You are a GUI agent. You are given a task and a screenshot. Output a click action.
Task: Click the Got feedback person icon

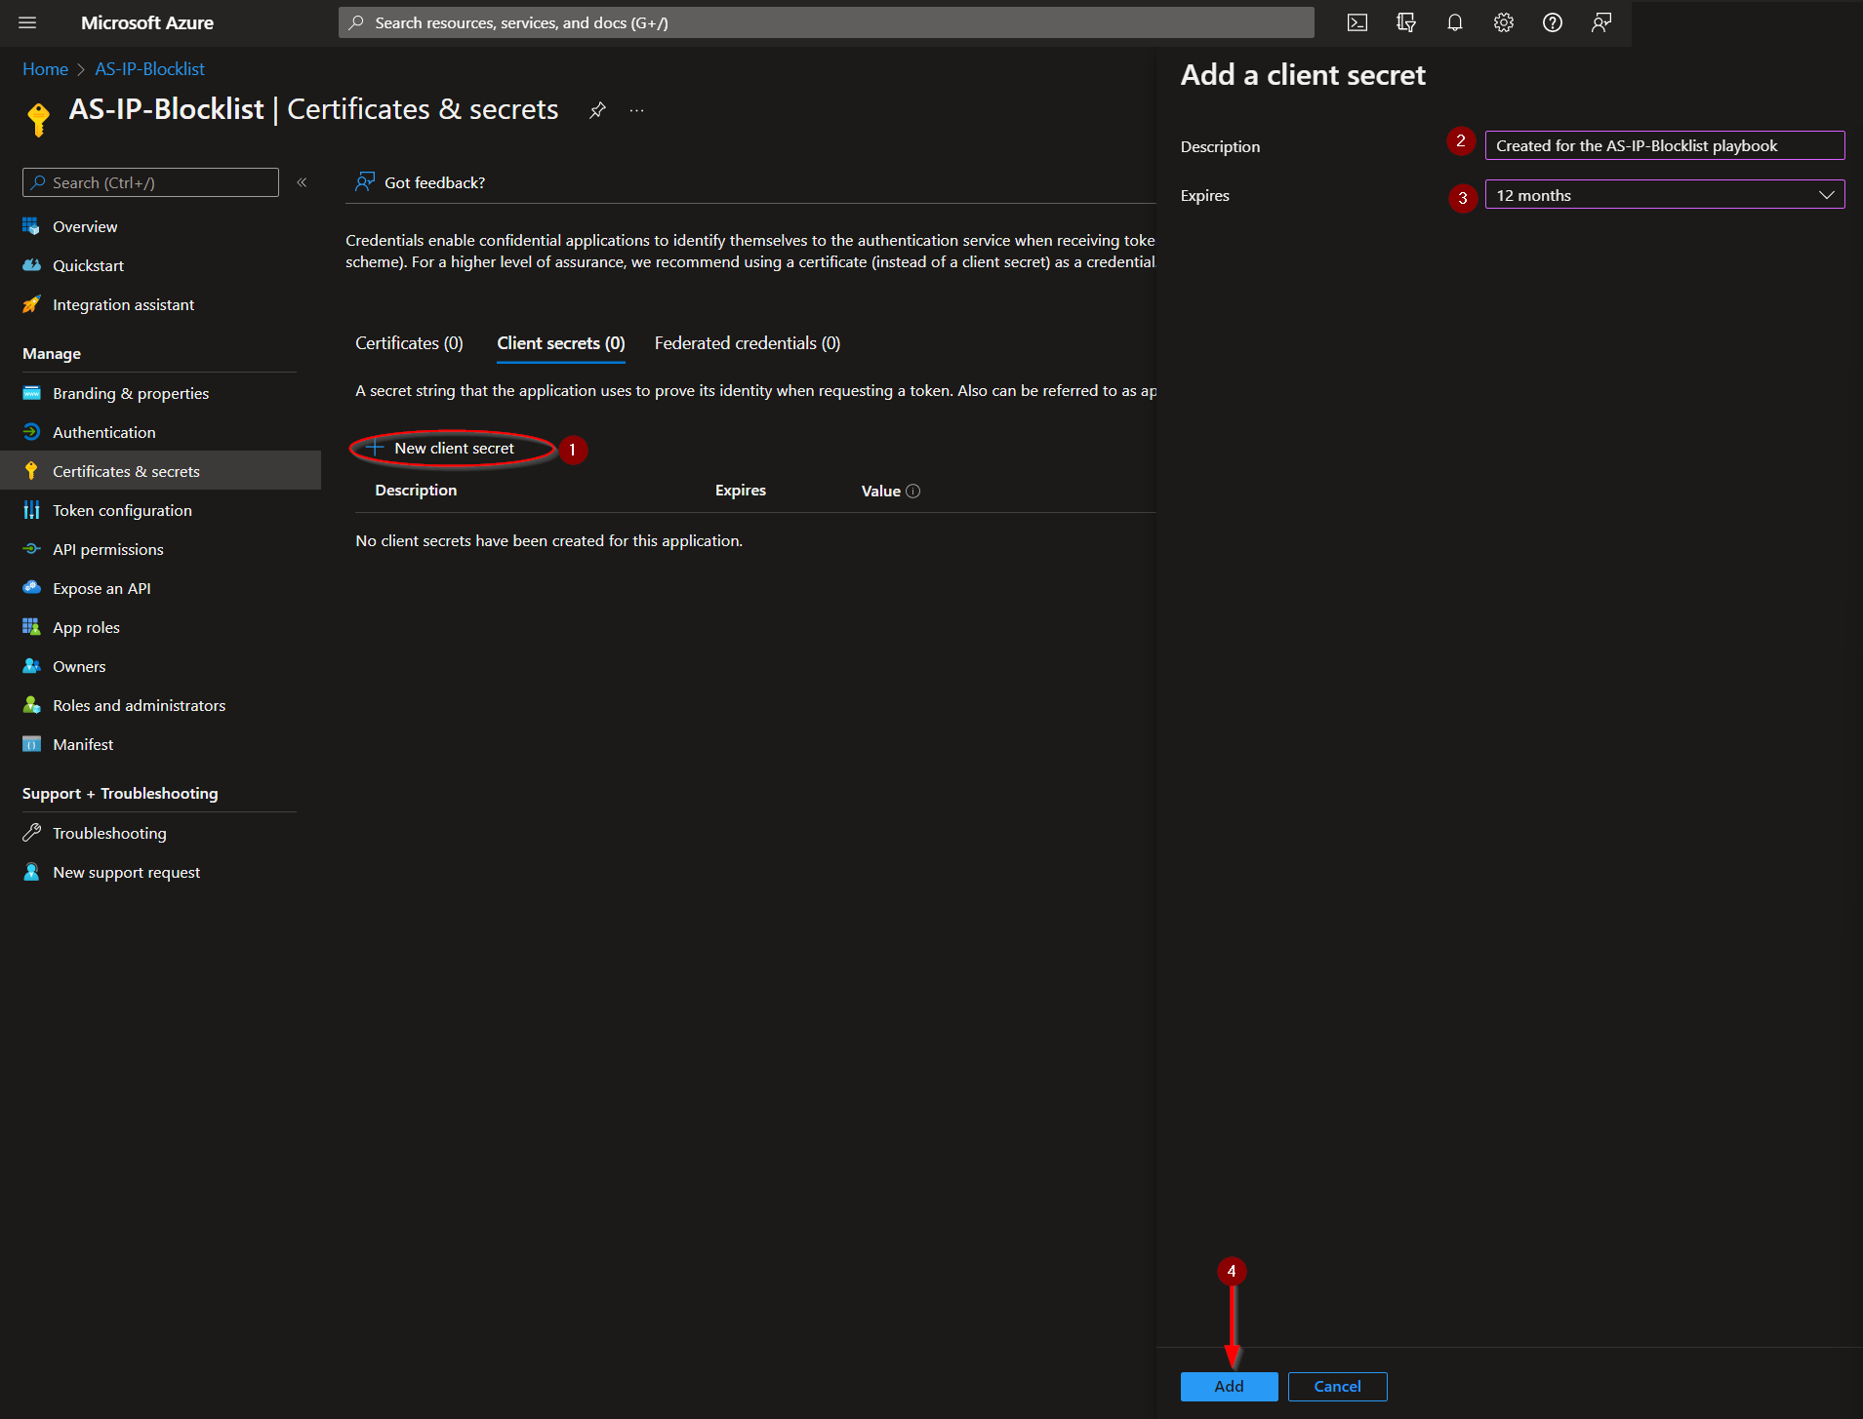(x=364, y=182)
